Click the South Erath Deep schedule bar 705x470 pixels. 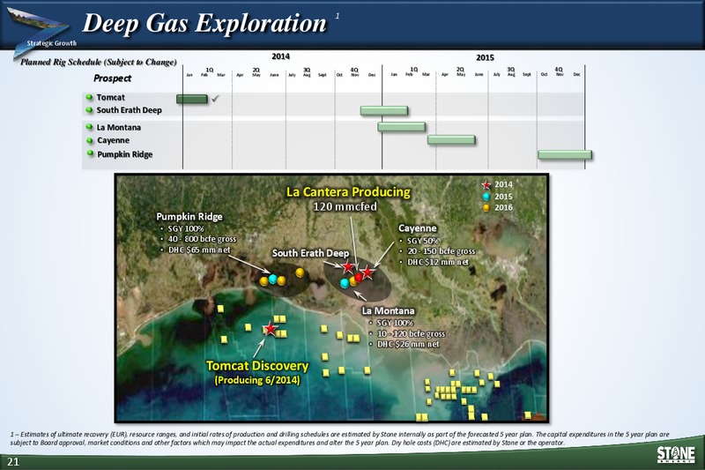click(x=384, y=110)
